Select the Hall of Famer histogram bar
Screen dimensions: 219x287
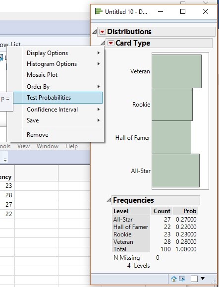coord(171,137)
